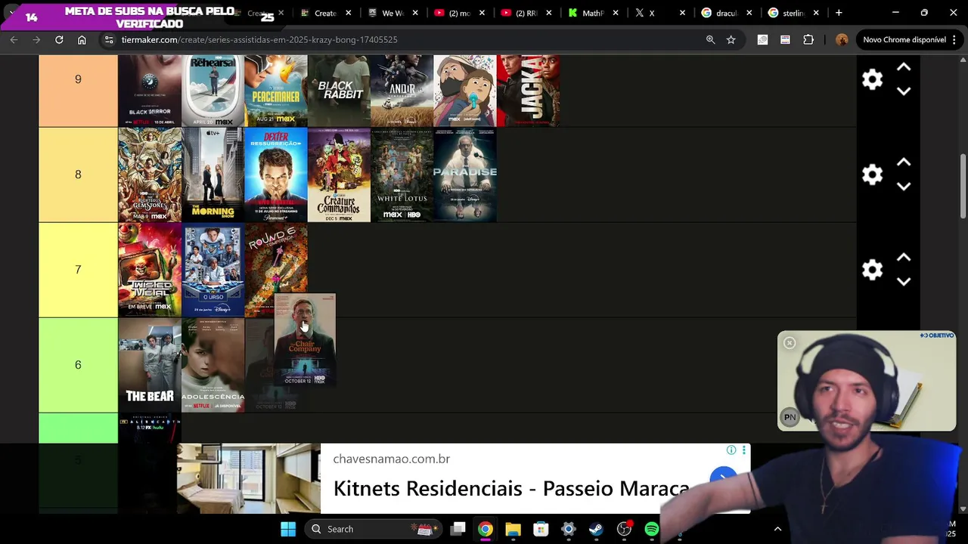968x544 pixels.
Task: Select the tier 6 label cell
Action: [x=78, y=365]
